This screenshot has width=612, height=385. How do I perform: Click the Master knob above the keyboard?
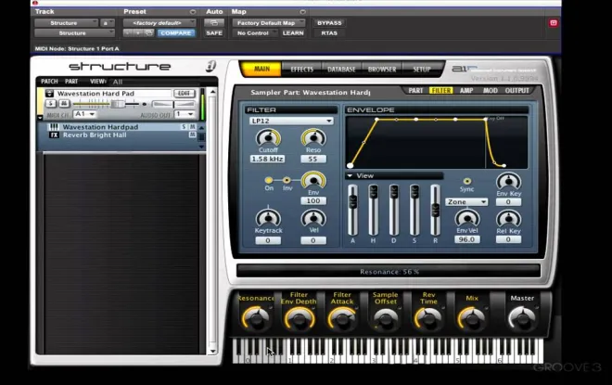[x=522, y=317]
